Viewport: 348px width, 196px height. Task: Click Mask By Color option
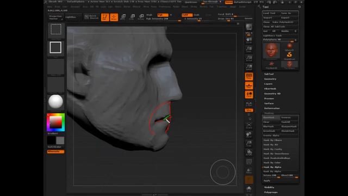[272, 163]
